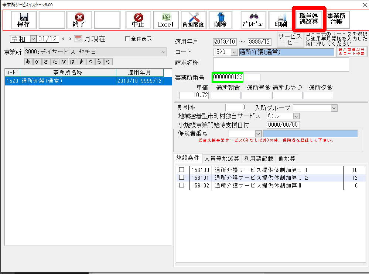Export data using the Excel icon
The height and width of the screenshot is (274, 369).
[x=165, y=20]
